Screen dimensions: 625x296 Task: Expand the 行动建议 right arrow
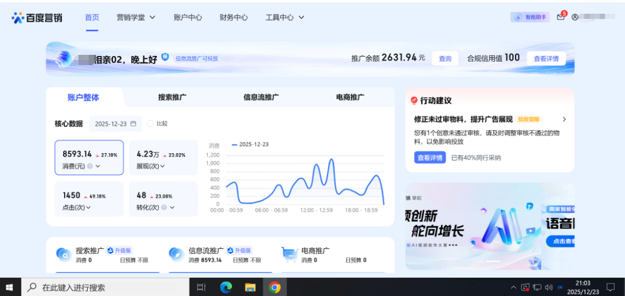[x=564, y=119]
